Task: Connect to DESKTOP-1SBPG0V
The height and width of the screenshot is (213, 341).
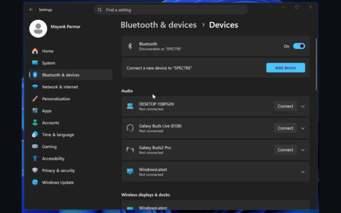Action: pyautogui.click(x=285, y=106)
